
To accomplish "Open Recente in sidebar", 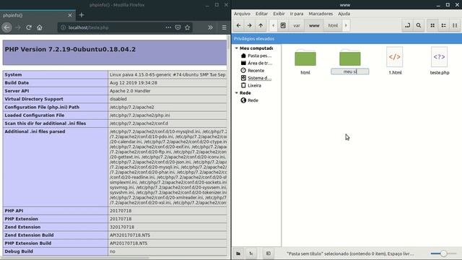I will pos(252,71).
